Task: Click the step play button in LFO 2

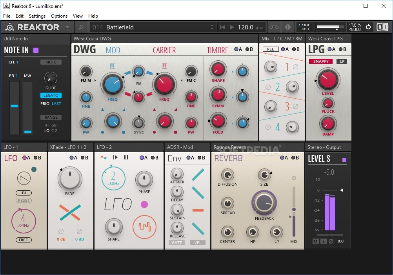Action: 115,157
